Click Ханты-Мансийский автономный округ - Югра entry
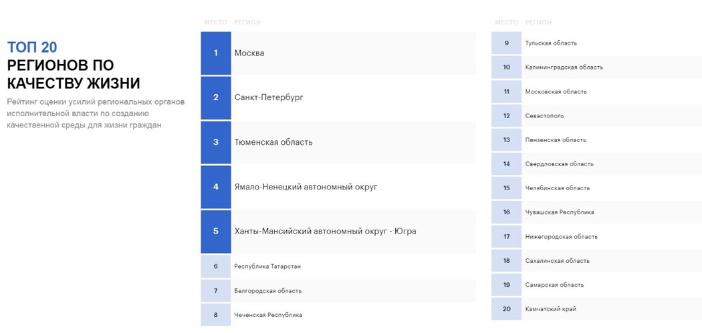This screenshot has height=333, width=702. coord(338,232)
